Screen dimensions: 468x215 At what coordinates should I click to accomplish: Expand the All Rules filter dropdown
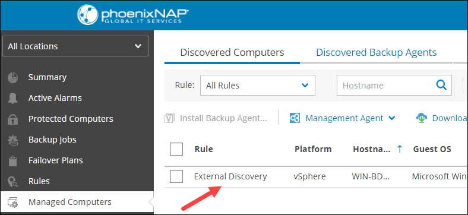[258, 86]
